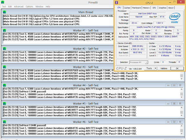Minimize the CPU-Z window

tap(170, 2)
